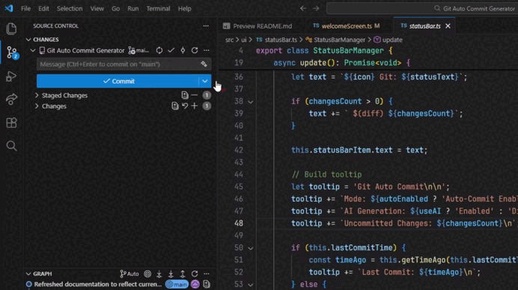Click line number 48 in the gutter
The width and height of the screenshot is (518, 290).
click(239, 223)
